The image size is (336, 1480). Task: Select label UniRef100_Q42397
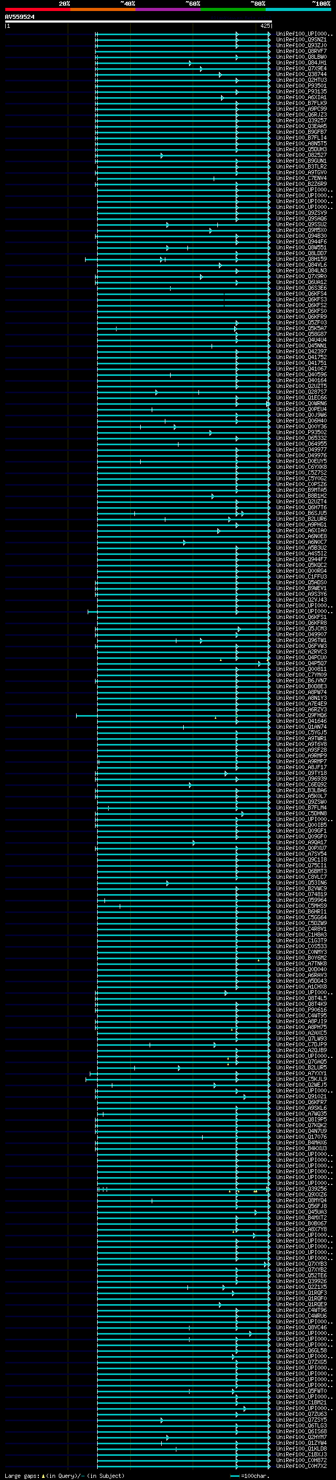pos(301,352)
